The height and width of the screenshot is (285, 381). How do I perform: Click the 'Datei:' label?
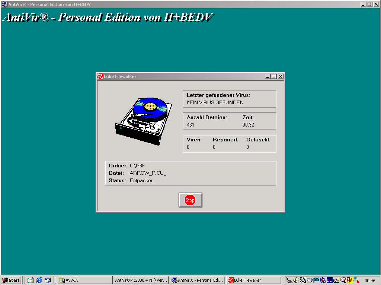point(116,173)
